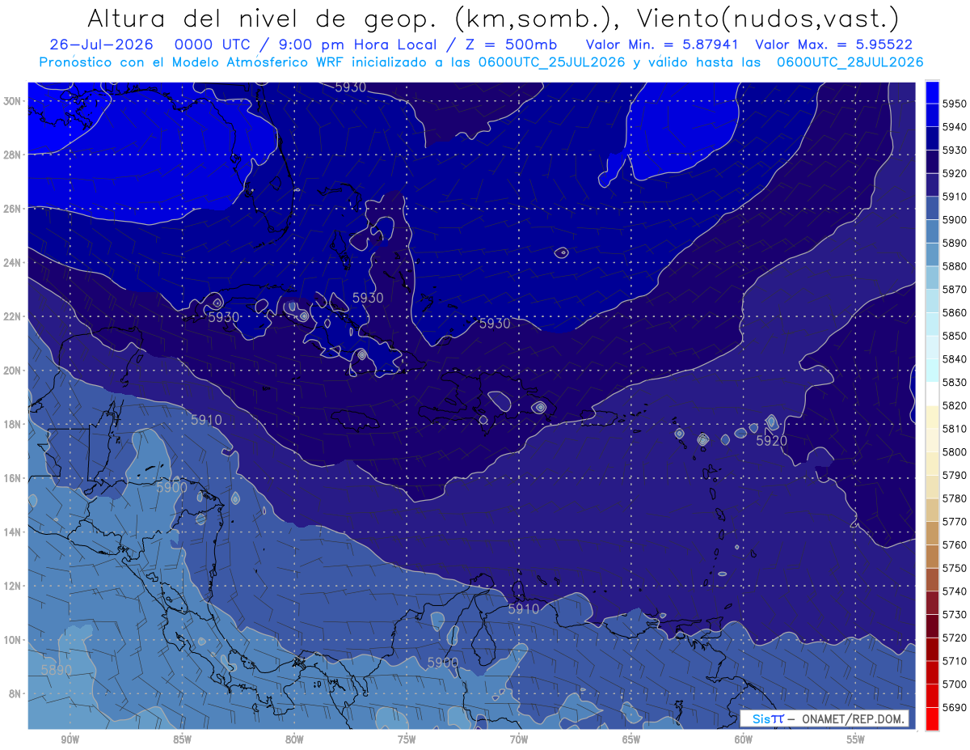Viewport: 970px width, 750px height.
Task: Click the 5850 colorbar value
Action: (x=955, y=336)
